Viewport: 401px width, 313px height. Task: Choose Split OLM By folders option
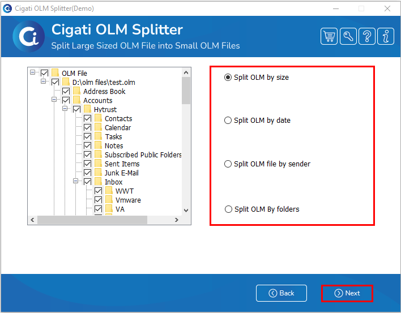tap(262, 209)
